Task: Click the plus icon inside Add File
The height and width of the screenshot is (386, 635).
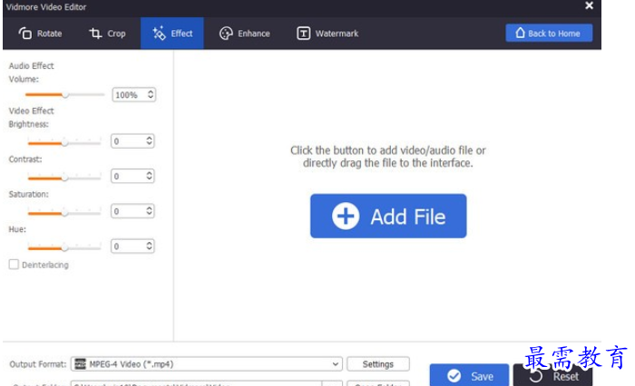Action: pos(346,216)
